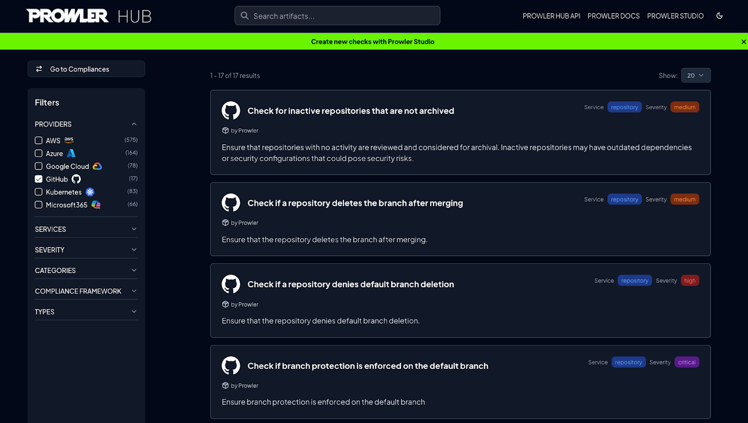Uncheck the GitHub provider checkbox
This screenshot has height=423, width=748.
[39, 179]
